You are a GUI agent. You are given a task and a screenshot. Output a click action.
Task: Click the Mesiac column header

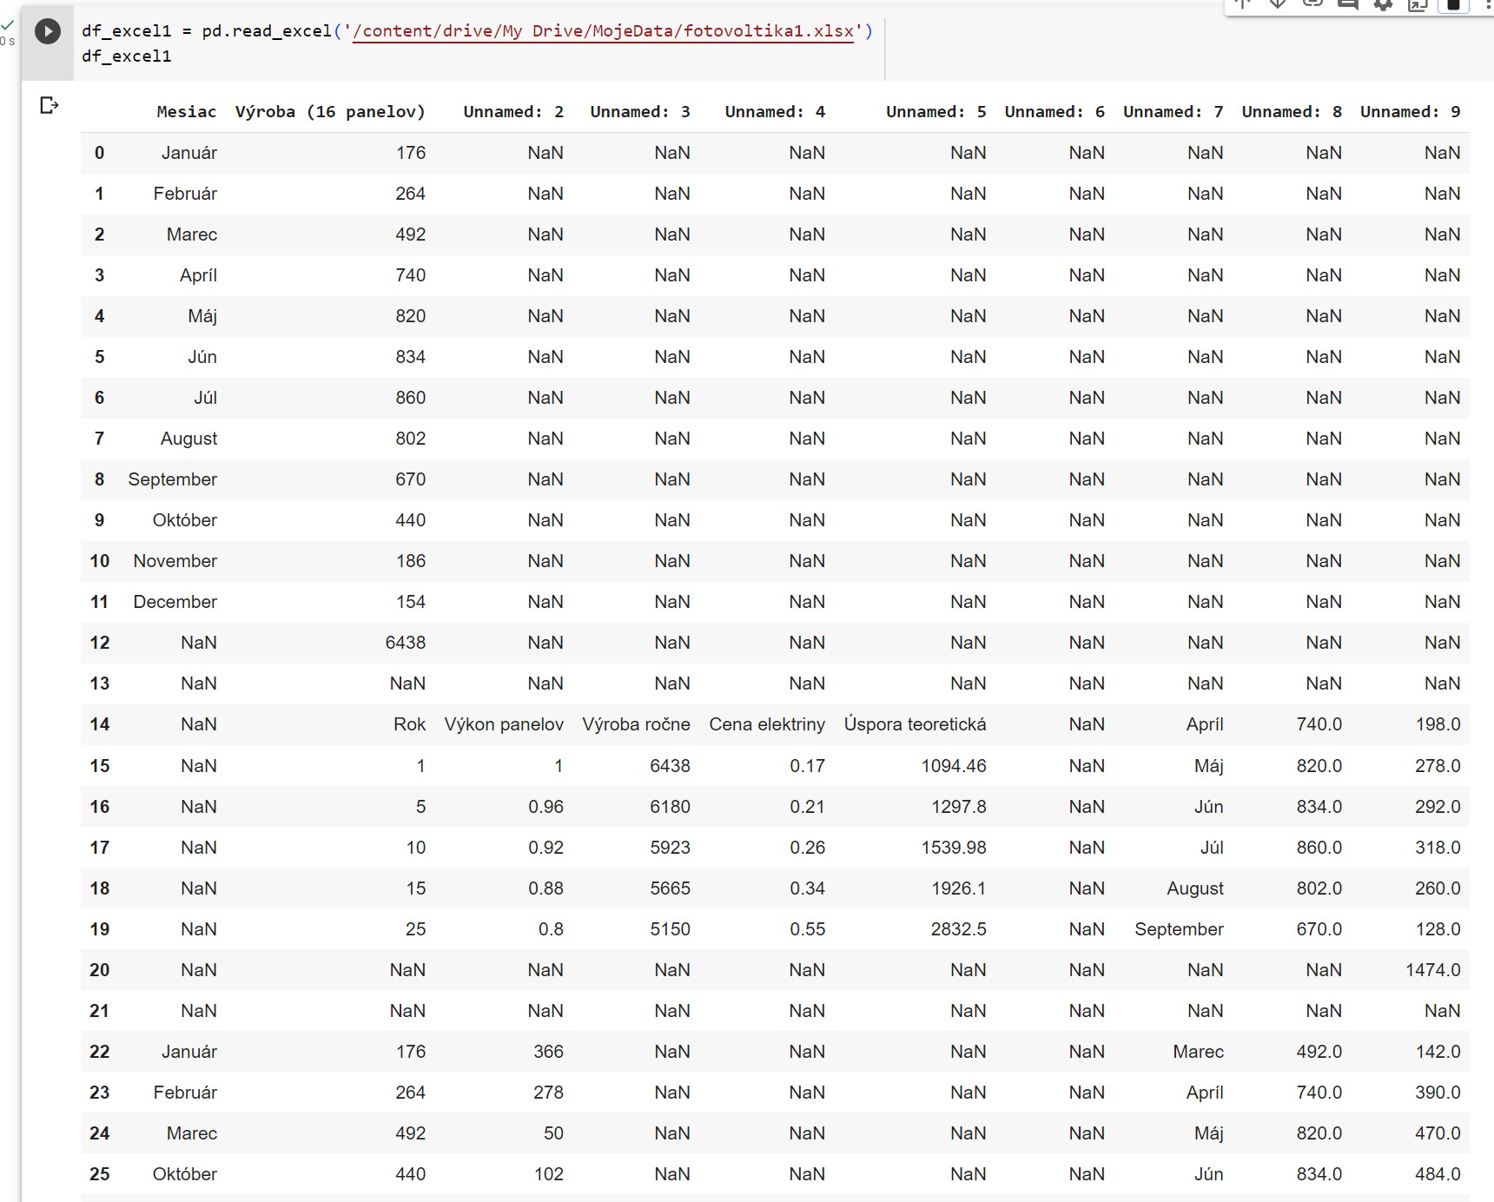coord(186,112)
